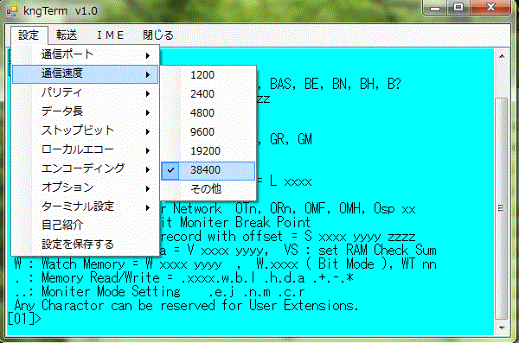
Task: Set baud rate to 9600
Action: (208, 132)
